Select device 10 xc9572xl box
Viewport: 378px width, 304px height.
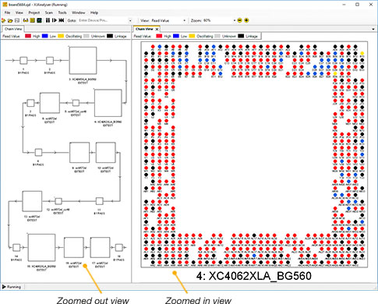[x=106, y=153]
